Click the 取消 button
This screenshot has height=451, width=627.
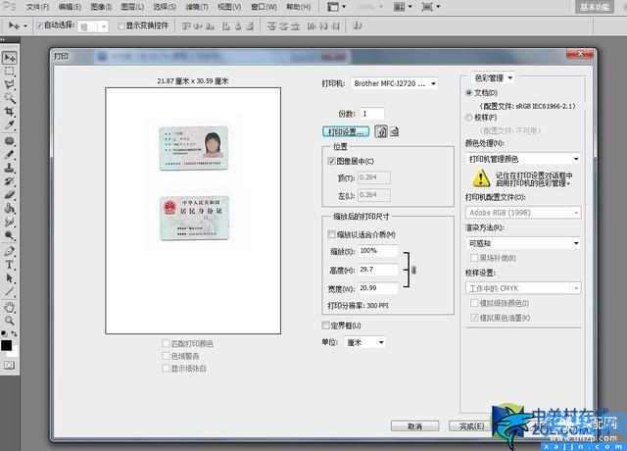(414, 426)
